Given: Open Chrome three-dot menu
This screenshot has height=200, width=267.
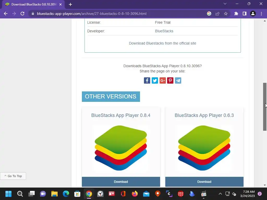Looking at the screenshot, I should point(261,14).
